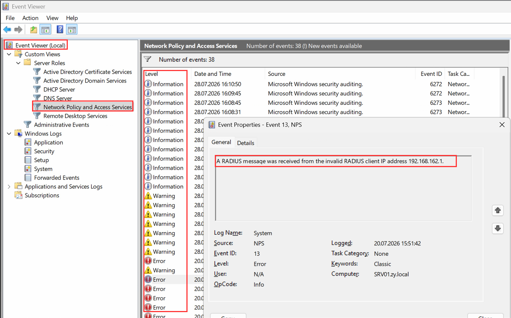This screenshot has width=511, height=318.
Task: Open the Setup log
Action: 41,160
